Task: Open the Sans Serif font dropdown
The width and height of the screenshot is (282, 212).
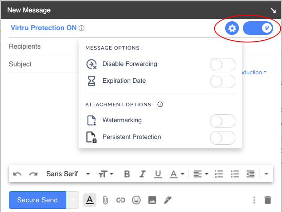Action: pyautogui.click(x=68, y=174)
